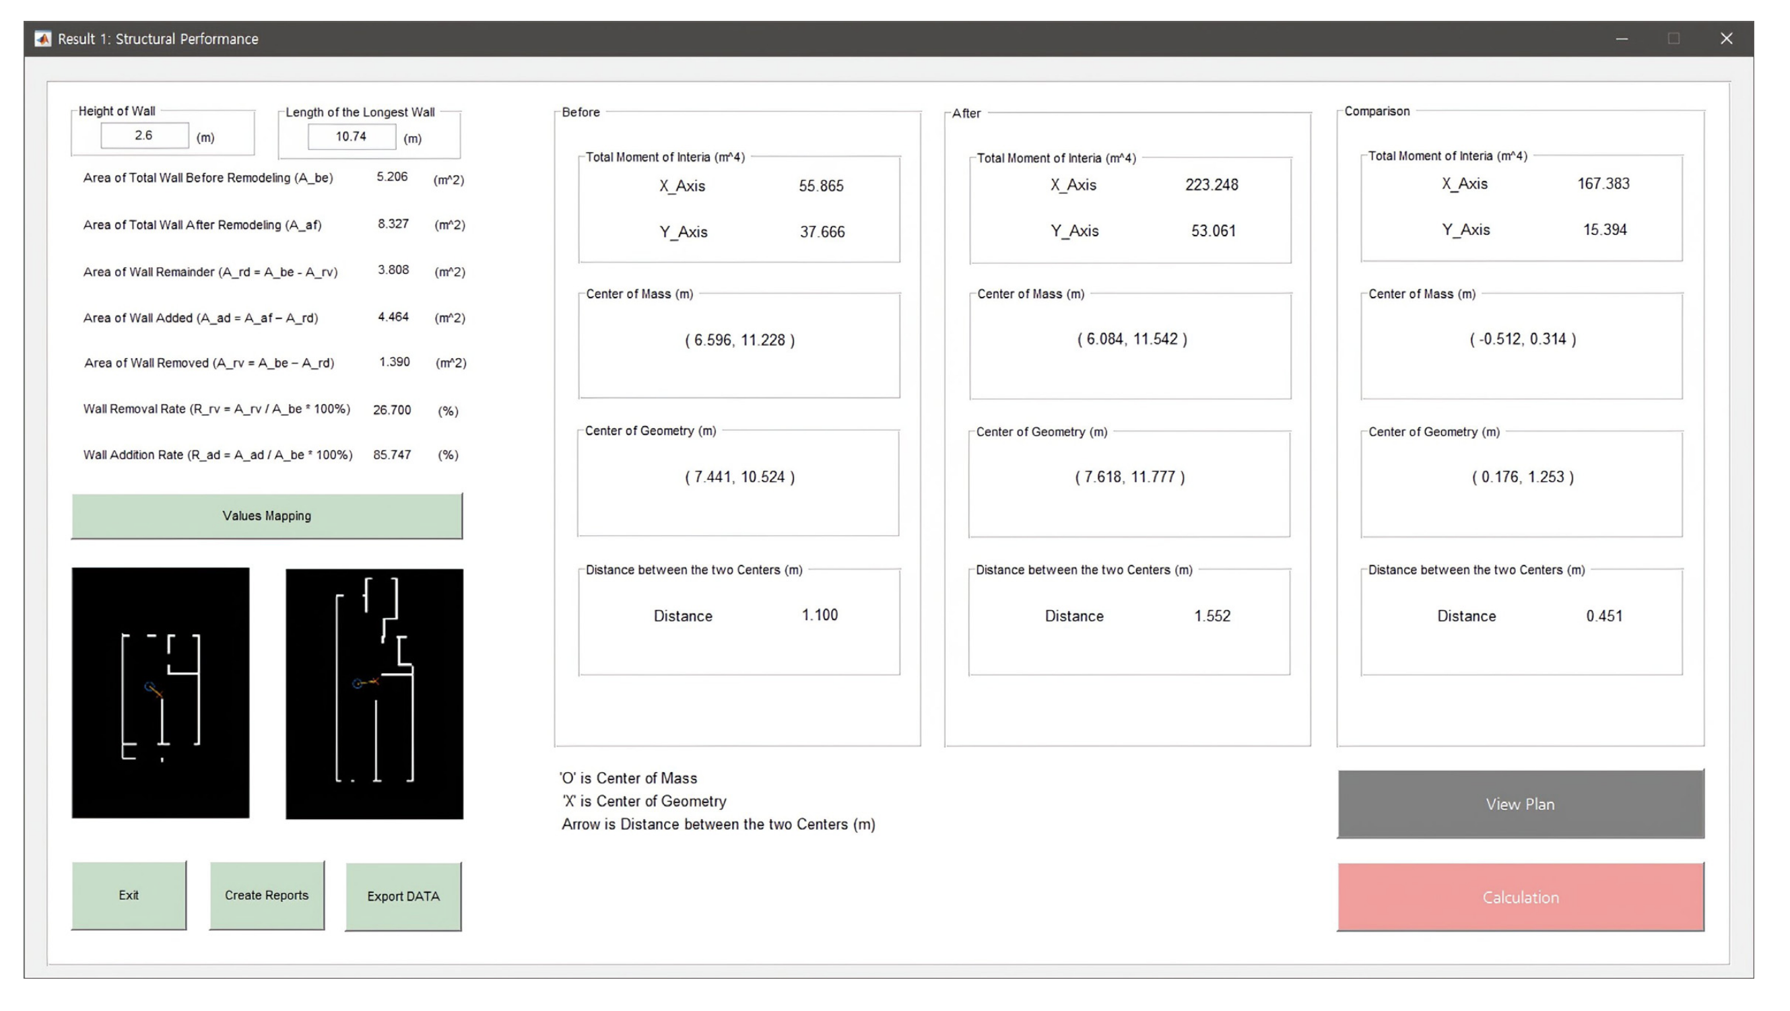Viewport: 1790px width, 1011px height.
Task: Select the Before Center of Geometry coordinates
Action: click(x=739, y=477)
